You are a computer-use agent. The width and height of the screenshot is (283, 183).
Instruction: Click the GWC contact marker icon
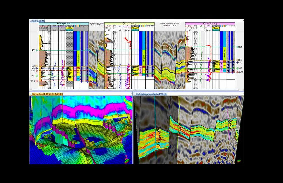click(37, 71)
